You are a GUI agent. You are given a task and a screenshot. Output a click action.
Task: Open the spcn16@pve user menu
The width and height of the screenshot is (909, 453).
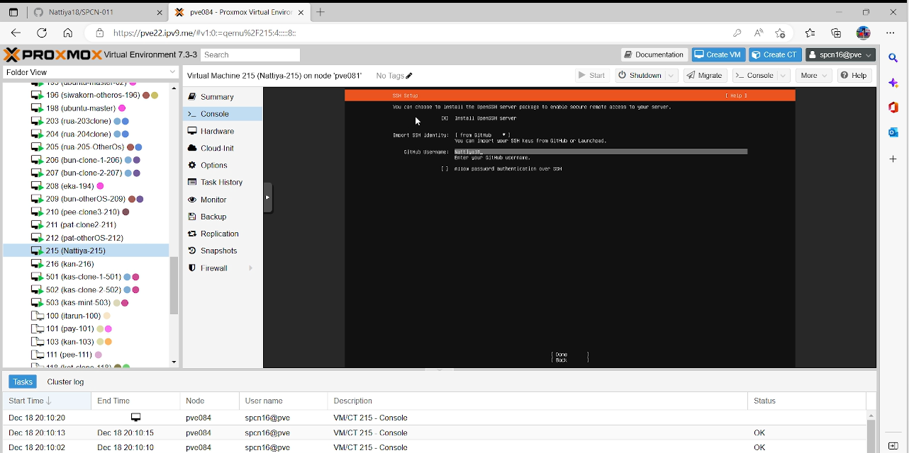pos(840,55)
